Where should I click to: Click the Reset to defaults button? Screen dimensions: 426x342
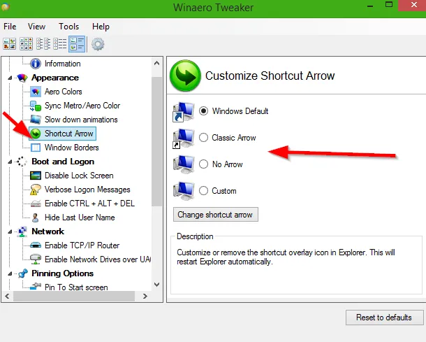coord(384,318)
